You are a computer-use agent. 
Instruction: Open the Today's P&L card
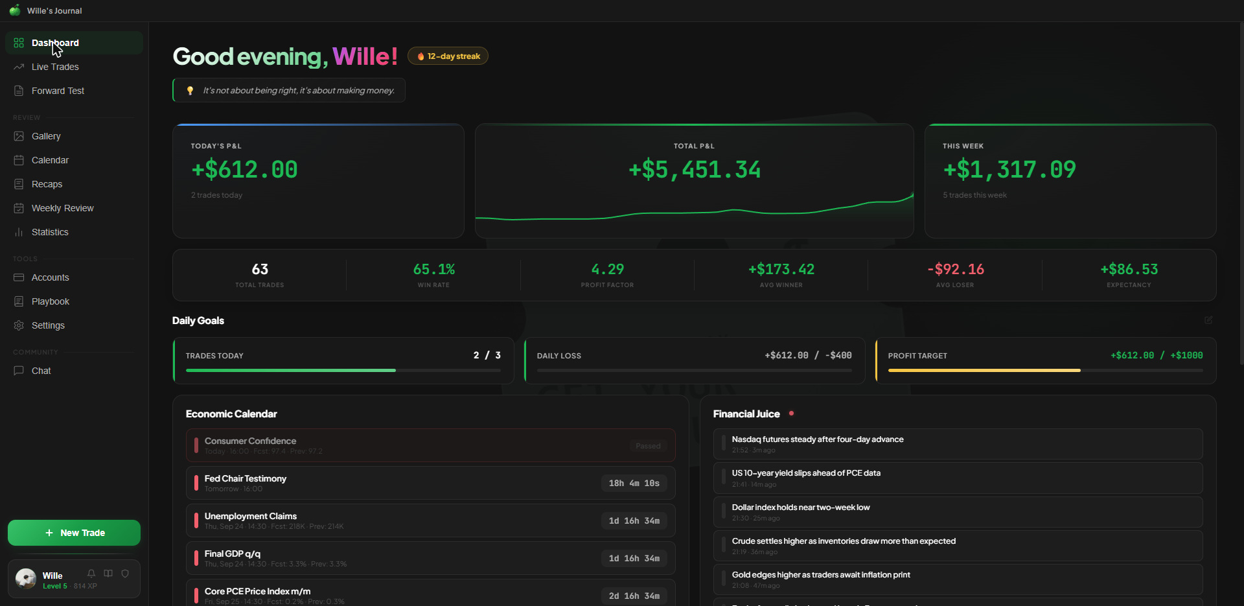click(x=318, y=181)
